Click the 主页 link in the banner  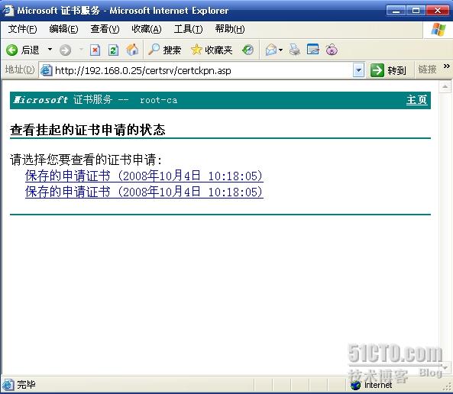pyautogui.click(x=416, y=100)
